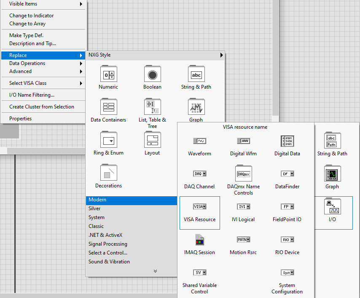Open the Modern Graph palette icon

coord(332,173)
